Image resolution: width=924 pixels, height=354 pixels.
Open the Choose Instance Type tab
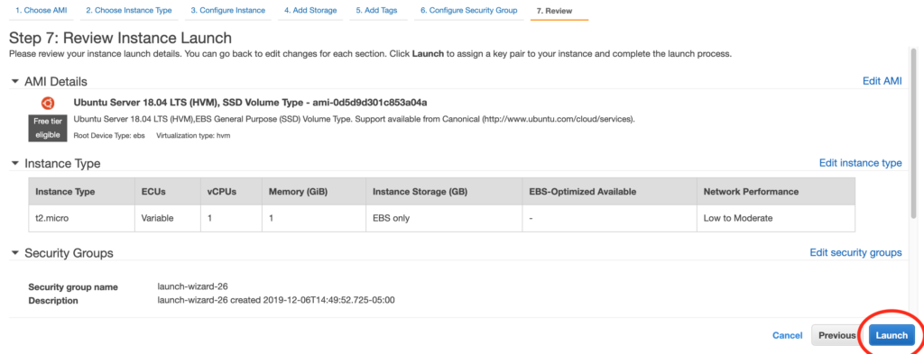128,11
